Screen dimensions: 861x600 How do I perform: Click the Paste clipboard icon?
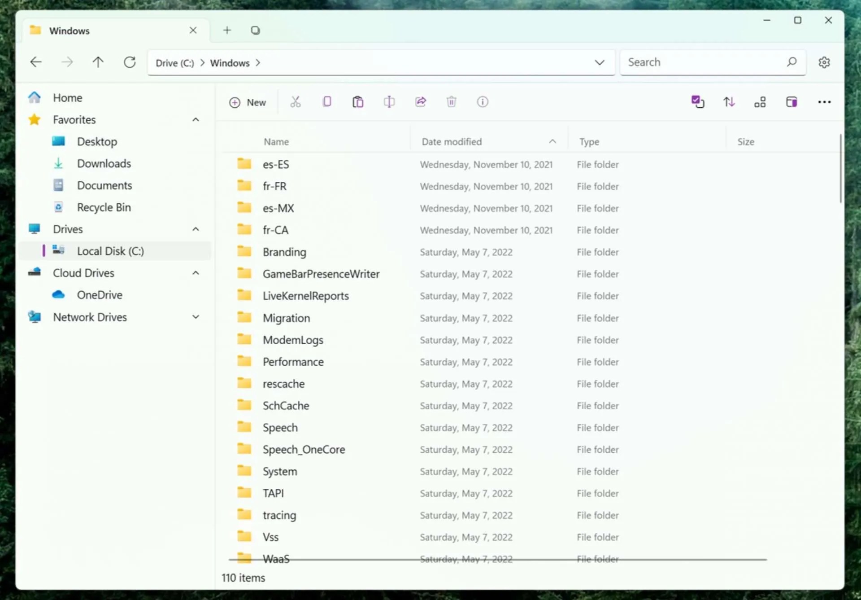358,102
